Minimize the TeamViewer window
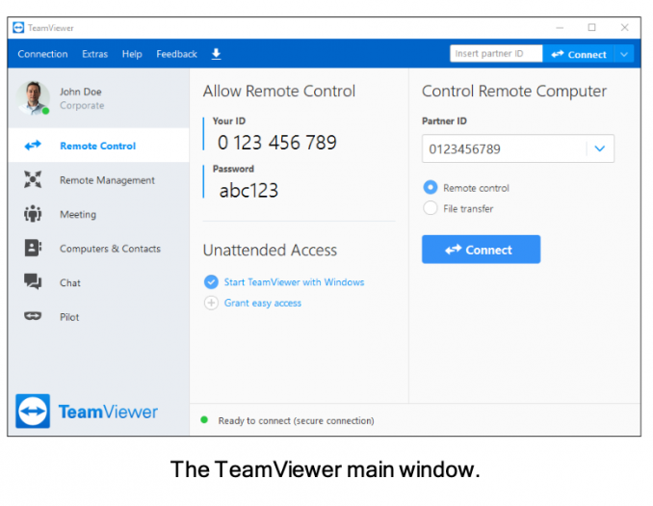Image resolution: width=653 pixels, height=506 pixels. point(560,28)
